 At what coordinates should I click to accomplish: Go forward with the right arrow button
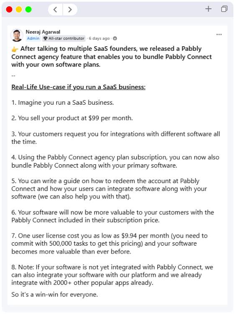click(x=70, y=10)
